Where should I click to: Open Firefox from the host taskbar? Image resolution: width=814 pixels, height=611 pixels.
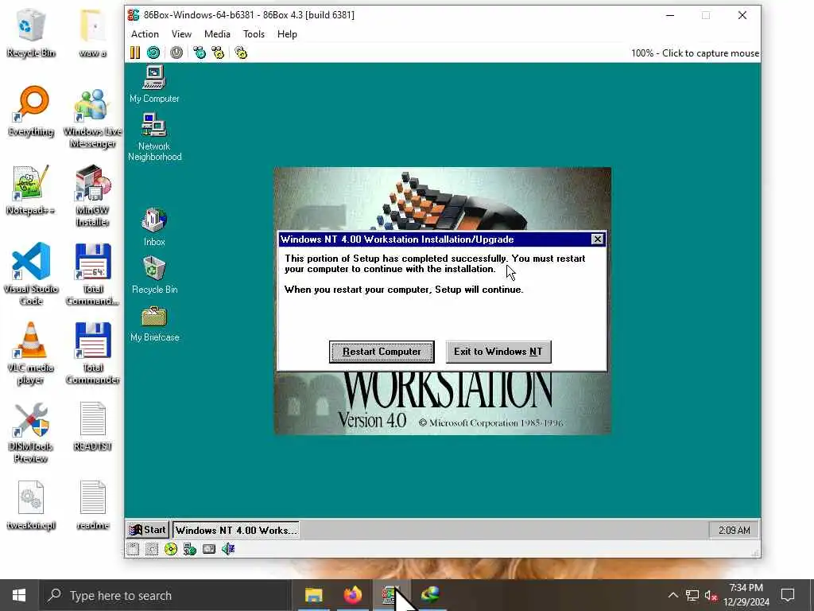click(x=353, y=595)
